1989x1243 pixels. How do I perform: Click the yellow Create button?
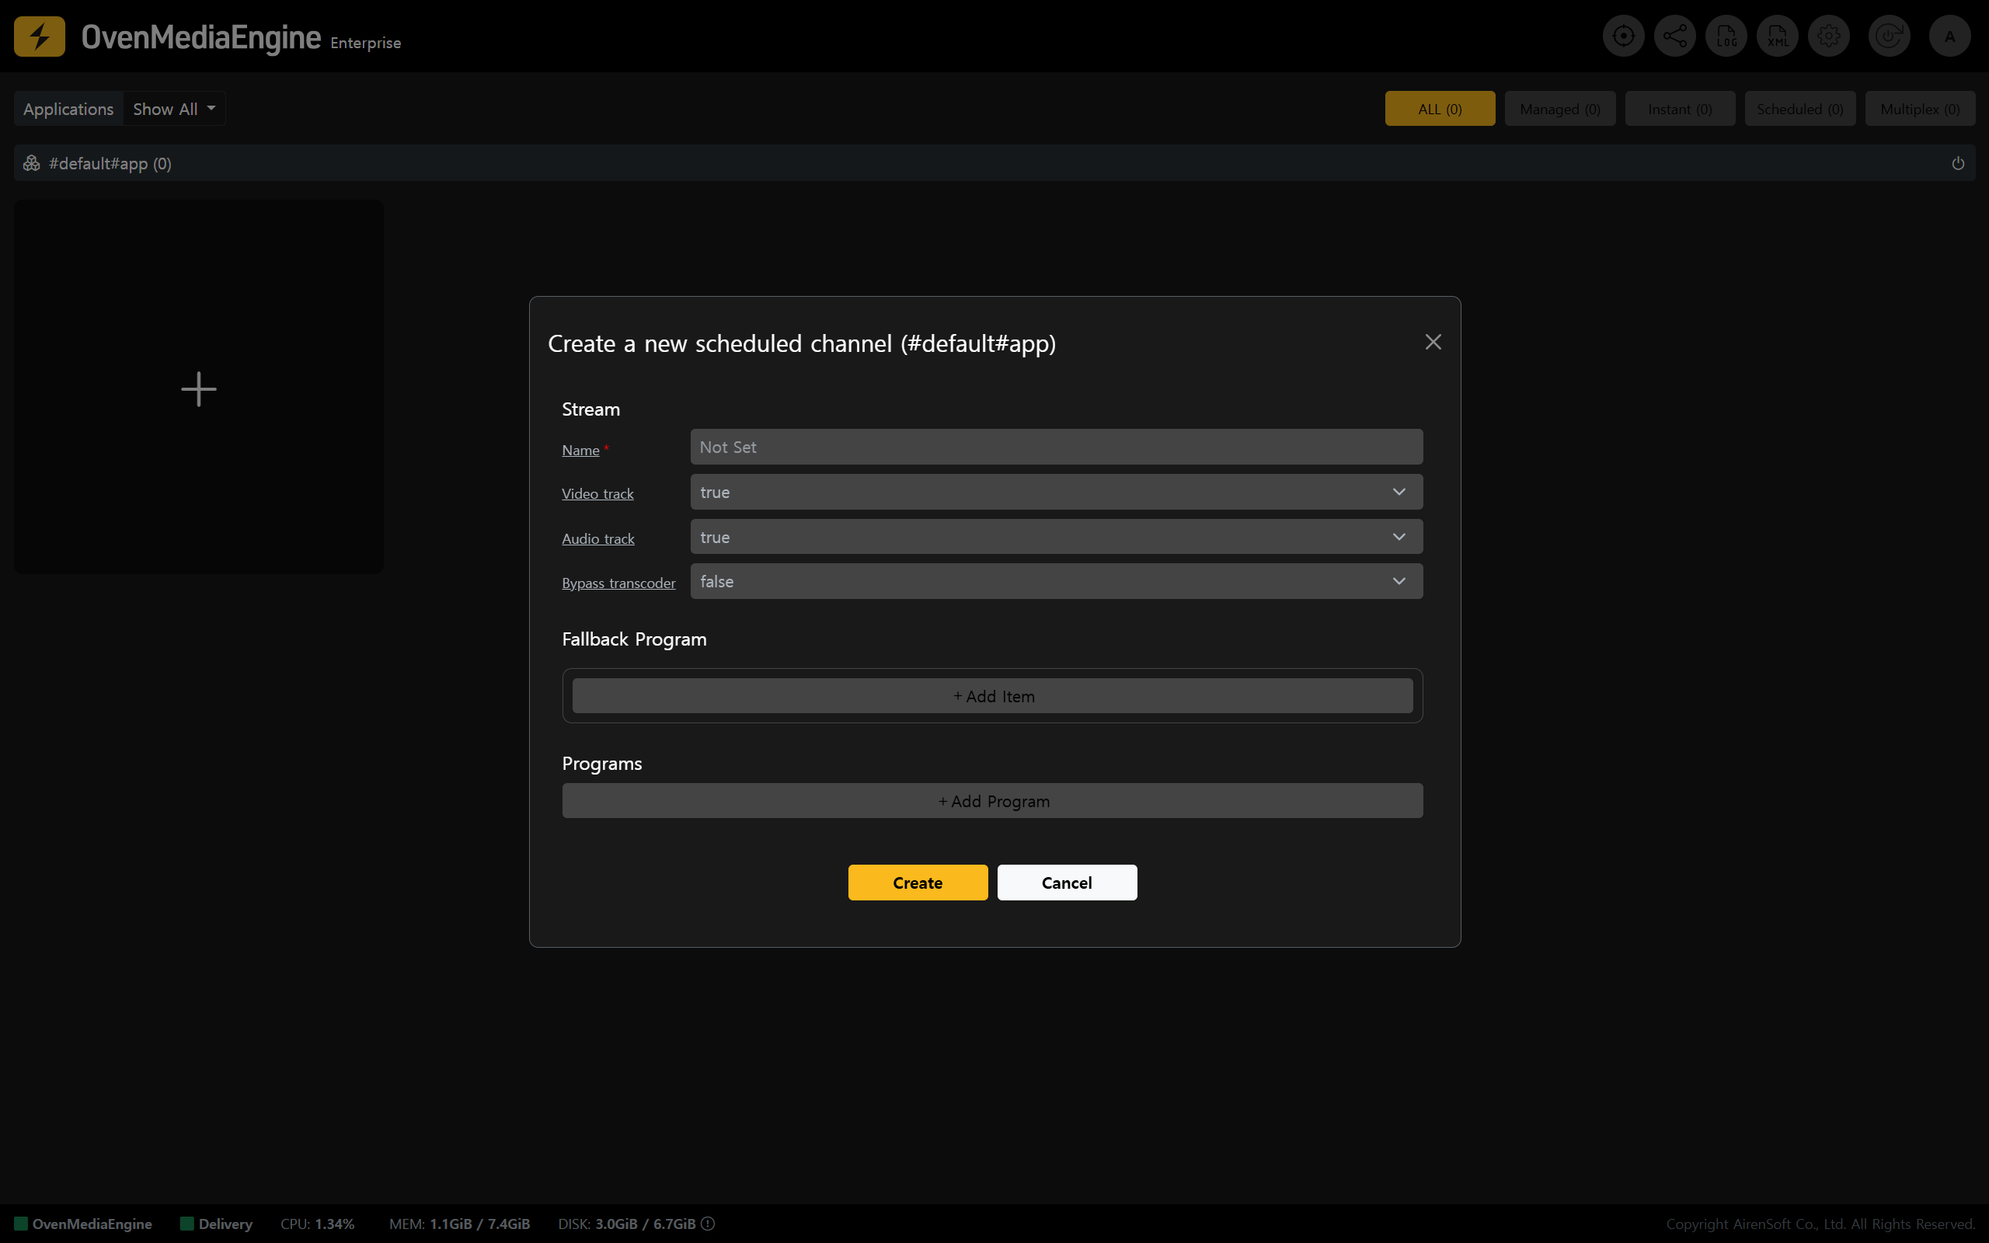918,882
